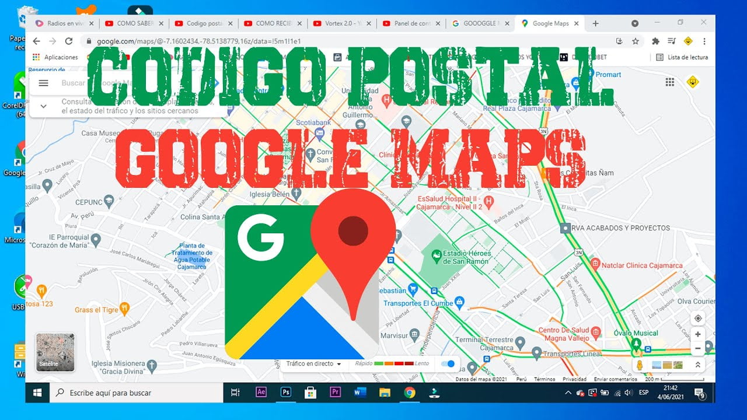The height and width of the screenshot is (420, 747).
Task: Click the Windows Start button
Action: 38,393
